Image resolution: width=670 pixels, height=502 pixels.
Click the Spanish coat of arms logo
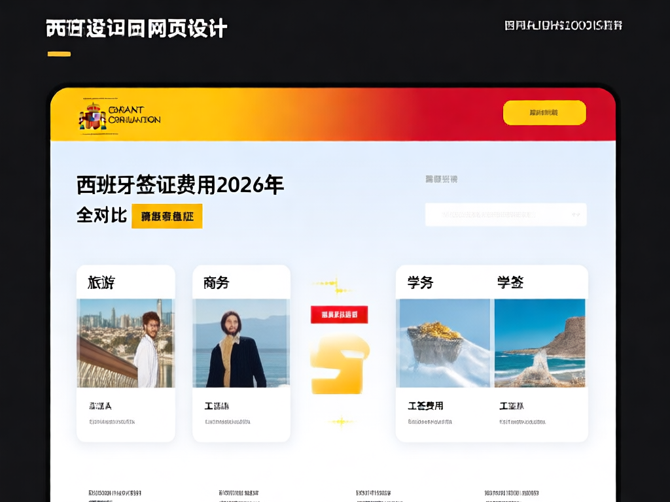click(92, 116)
